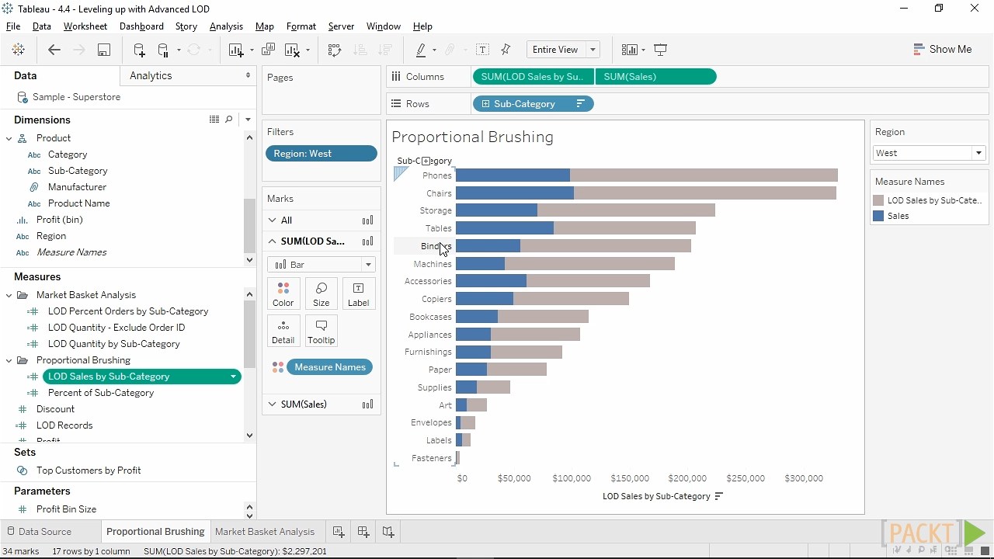
Task: Click the Color mark card button
Action: (283, 294)
